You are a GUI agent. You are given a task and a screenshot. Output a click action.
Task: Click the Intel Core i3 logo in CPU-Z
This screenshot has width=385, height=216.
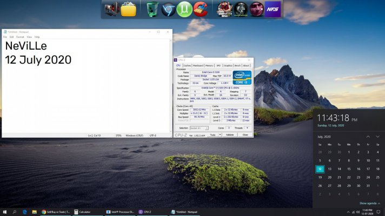click(242, 77)
